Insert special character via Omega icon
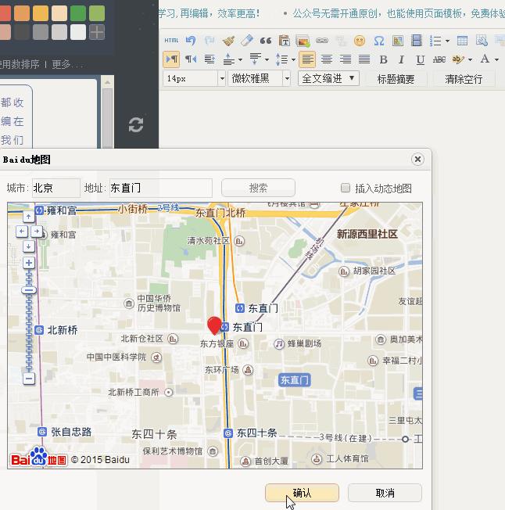The height and width of the screenshot is (510, 505). [x=379, y=41]
